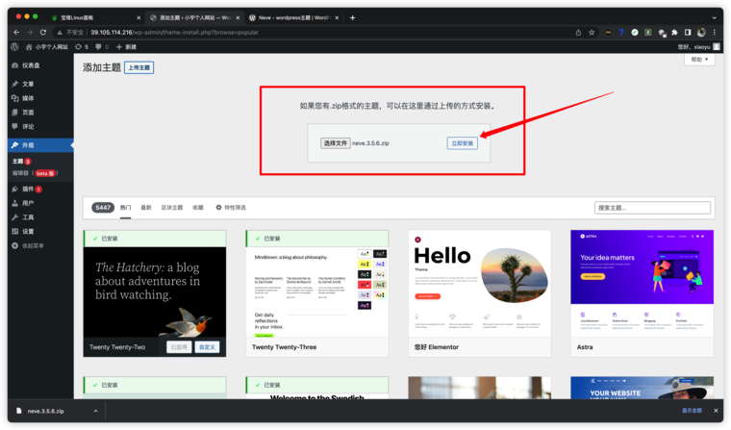
Task: Reload the page with refresh icon
Action: tap(43, 32)
